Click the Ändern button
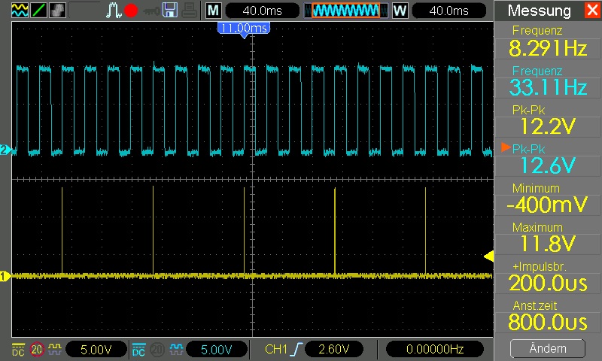Screen dimensions: 602x361 pos(548,348)
